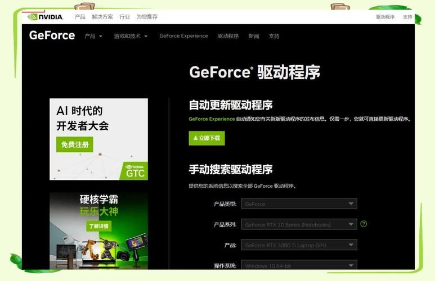Click the help question mark icon
This screenshot has height=281, width=435.
[364, 224]
